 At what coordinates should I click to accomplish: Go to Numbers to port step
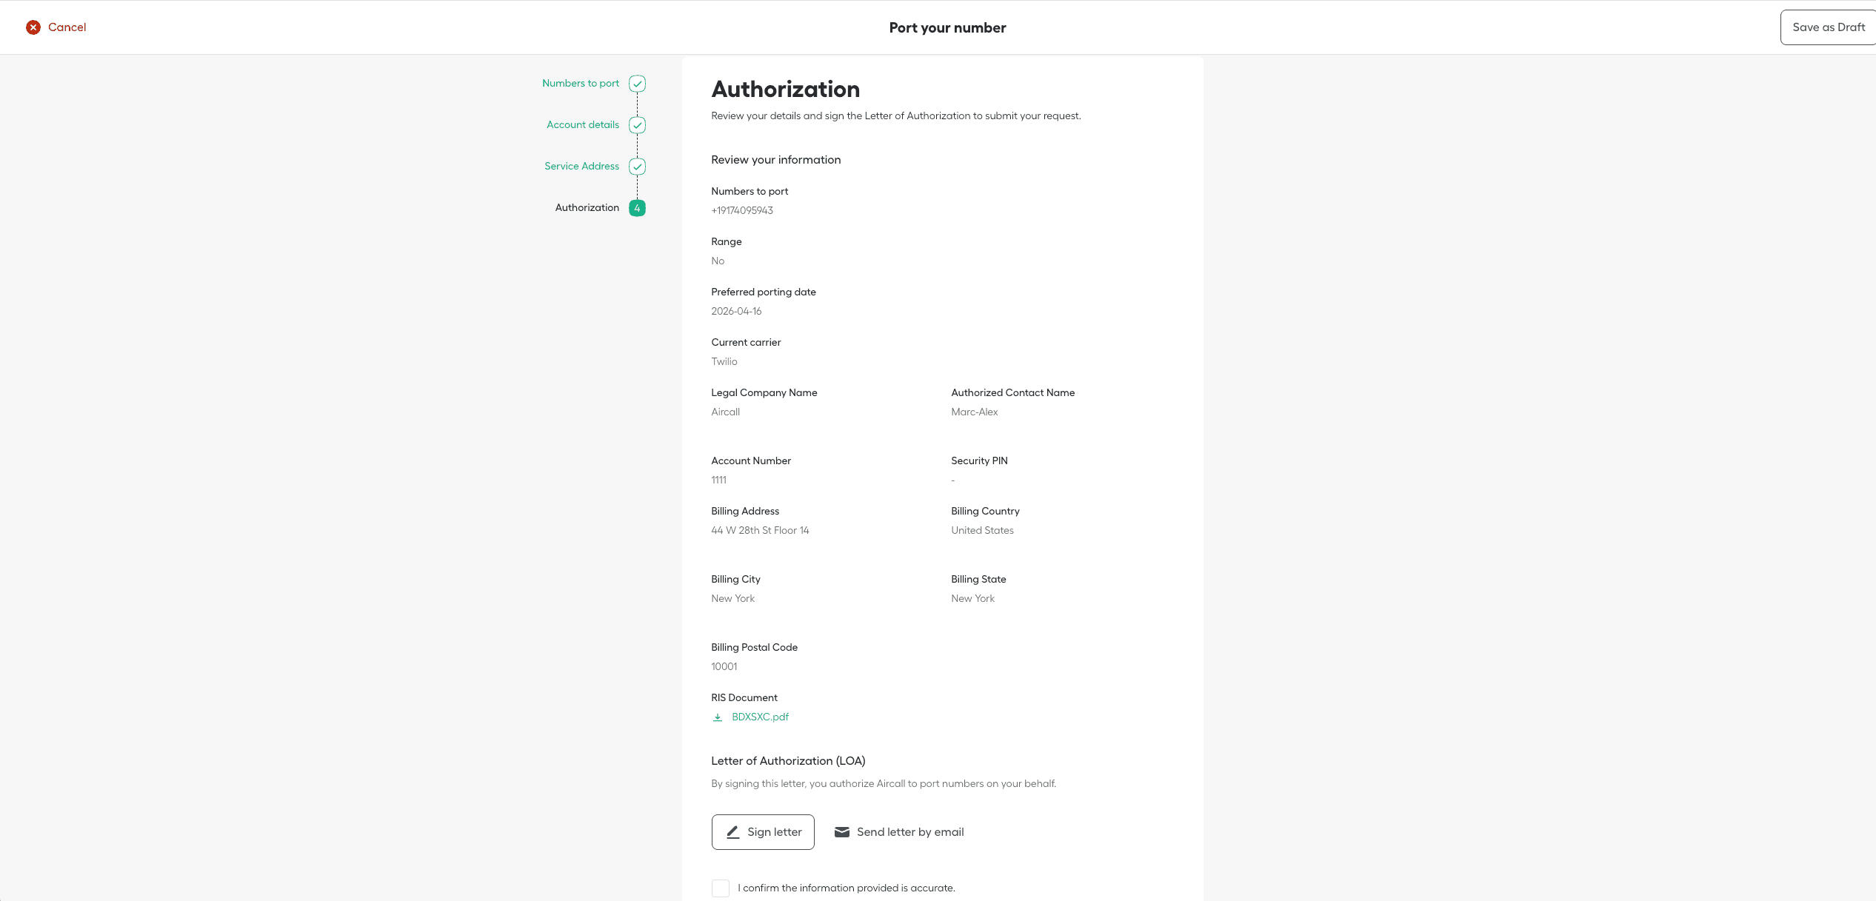580,84
